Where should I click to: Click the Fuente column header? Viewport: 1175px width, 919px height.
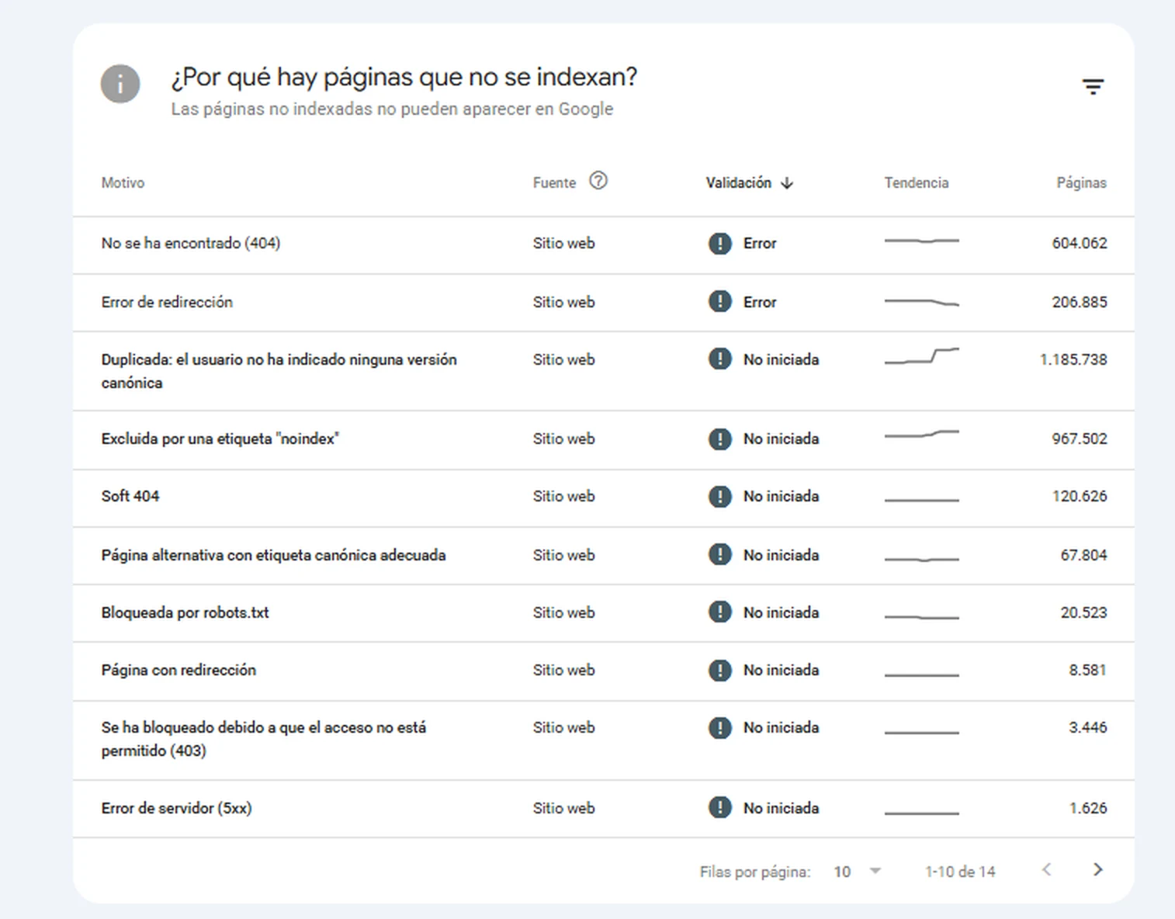554,183
